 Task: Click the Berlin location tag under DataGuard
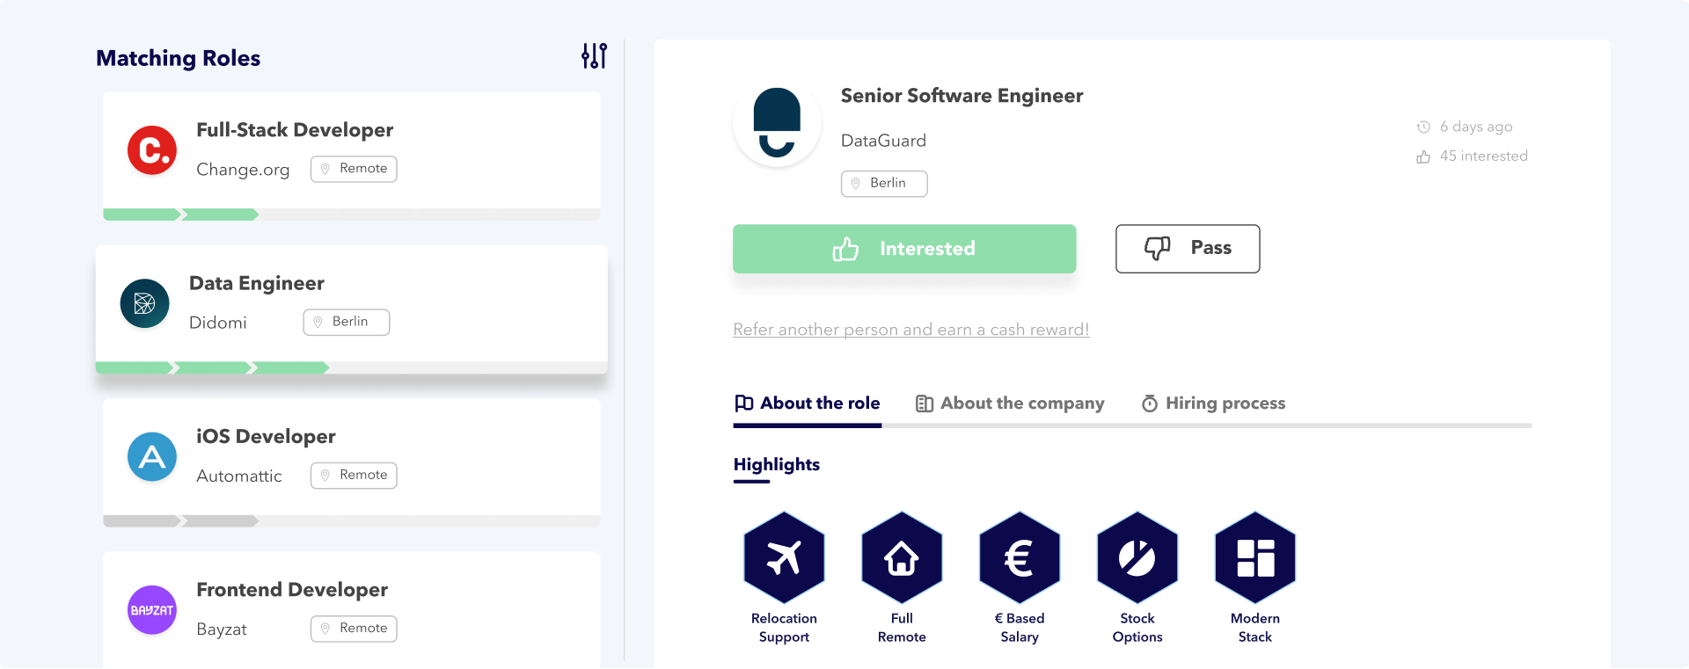[x=884, y=184]
